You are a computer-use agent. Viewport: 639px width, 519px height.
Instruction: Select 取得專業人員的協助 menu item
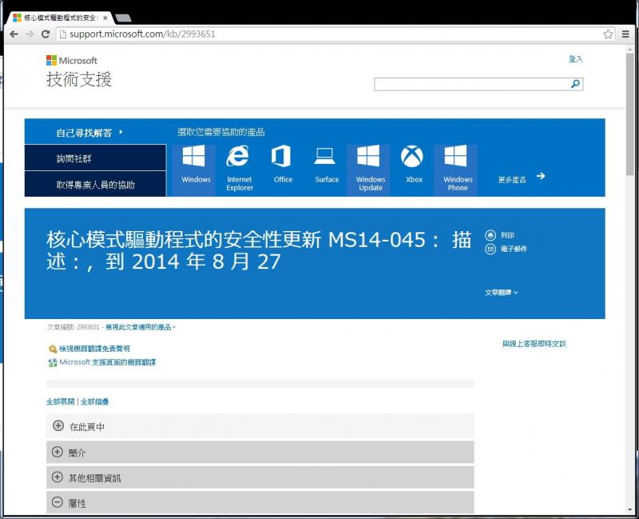95,185
